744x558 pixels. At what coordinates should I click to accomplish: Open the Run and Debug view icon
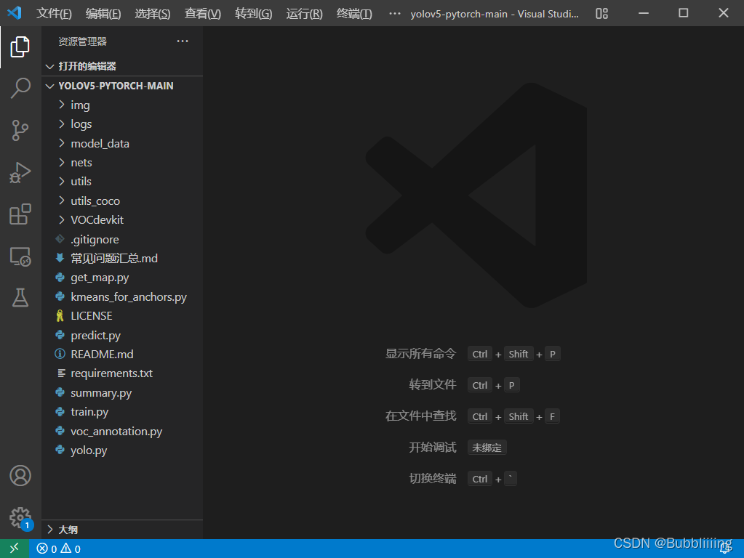click(x=20, y=172)
